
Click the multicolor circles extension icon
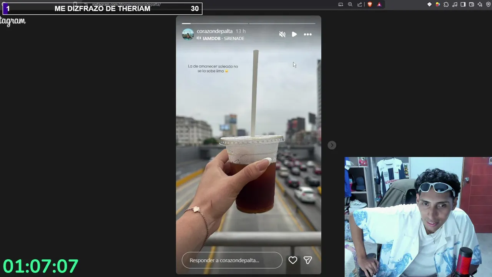coord(437,5)
